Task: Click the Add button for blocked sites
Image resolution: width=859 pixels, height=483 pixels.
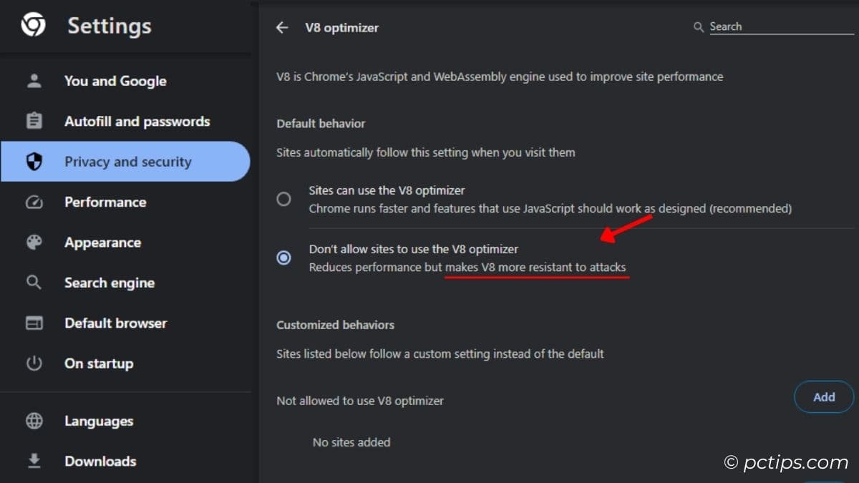Action: (x=823, y=396)
